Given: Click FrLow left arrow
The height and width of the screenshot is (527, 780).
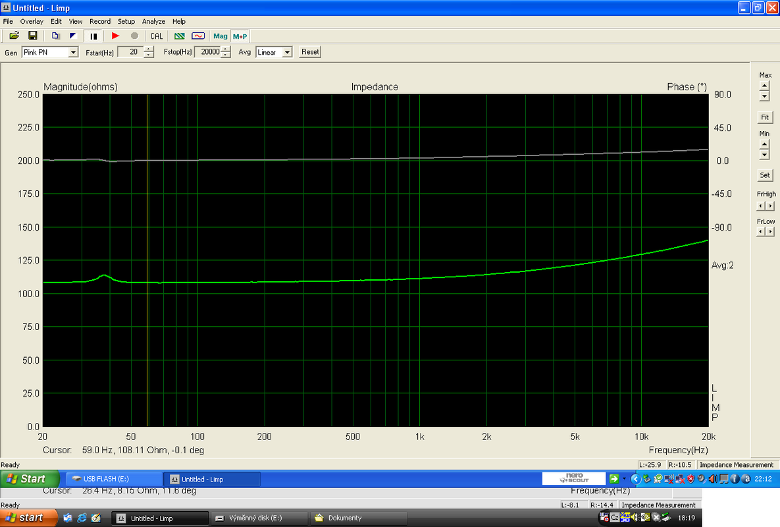Looking at the screenshot, I should click(761, 231).
